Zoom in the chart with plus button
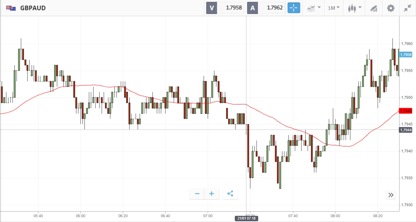Viewport: 416px width, 222px height. pyautogui.click(x=212, y=194)
